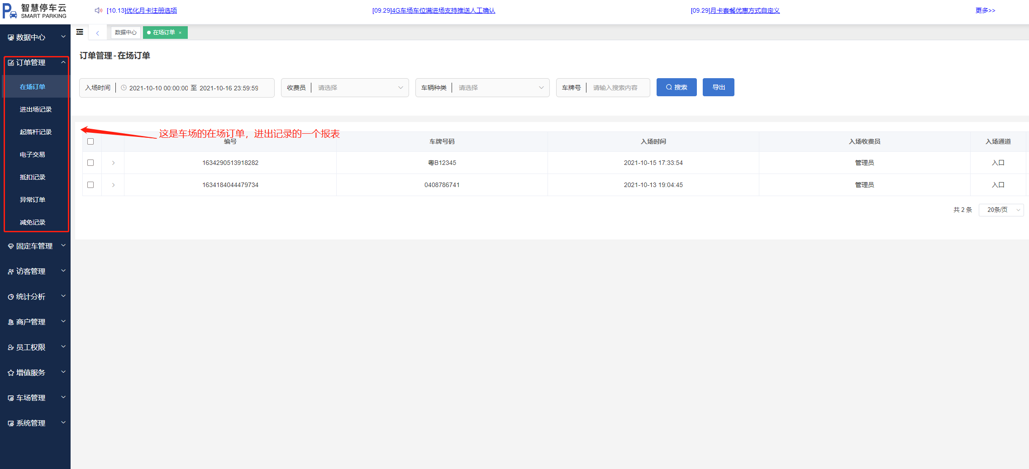Click the 访客管理 people icon

coord(11,272)
